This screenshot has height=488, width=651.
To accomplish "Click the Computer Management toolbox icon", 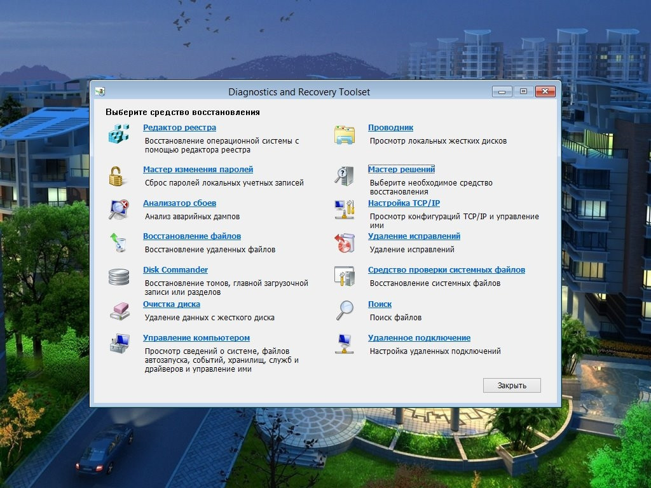I will pos(120,344).
